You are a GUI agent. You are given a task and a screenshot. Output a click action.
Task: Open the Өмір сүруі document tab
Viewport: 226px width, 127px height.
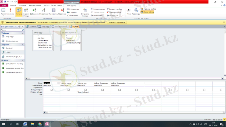pos(44,27)
